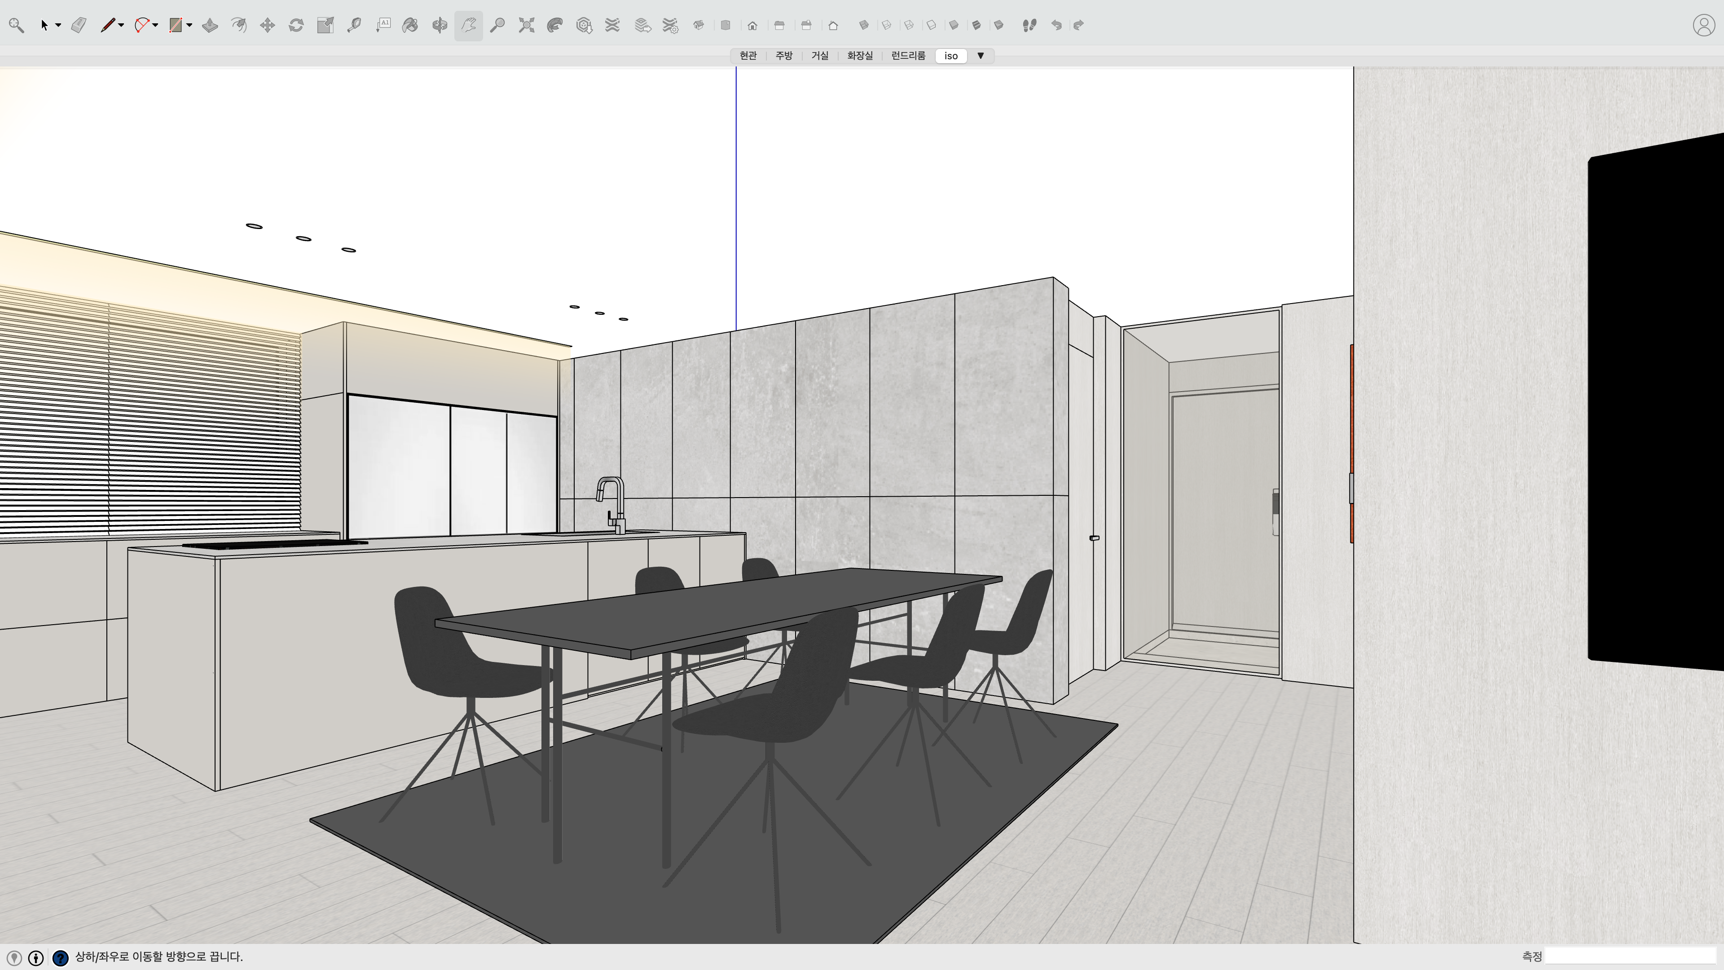Select the Eraser tool
Screen dimensions: 1724x970
pos(78,26)
